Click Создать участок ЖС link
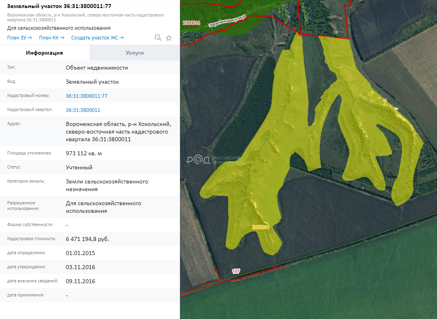The height and width of the screenshot is (319, 437). (x=97, y=38)
